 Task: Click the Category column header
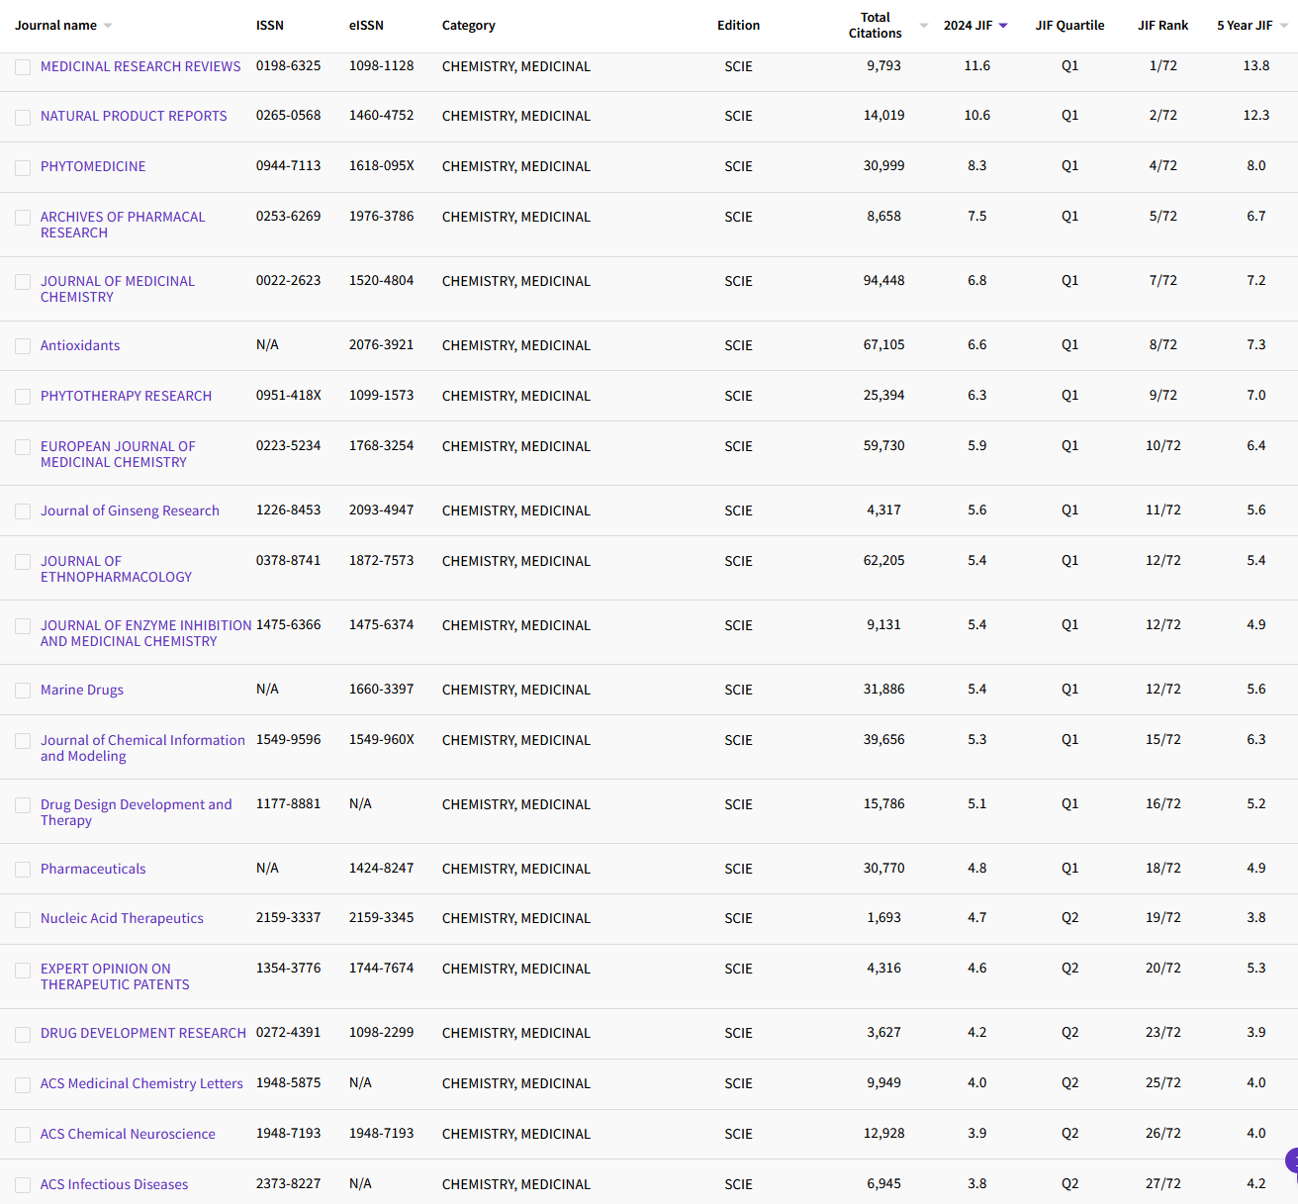468,26
